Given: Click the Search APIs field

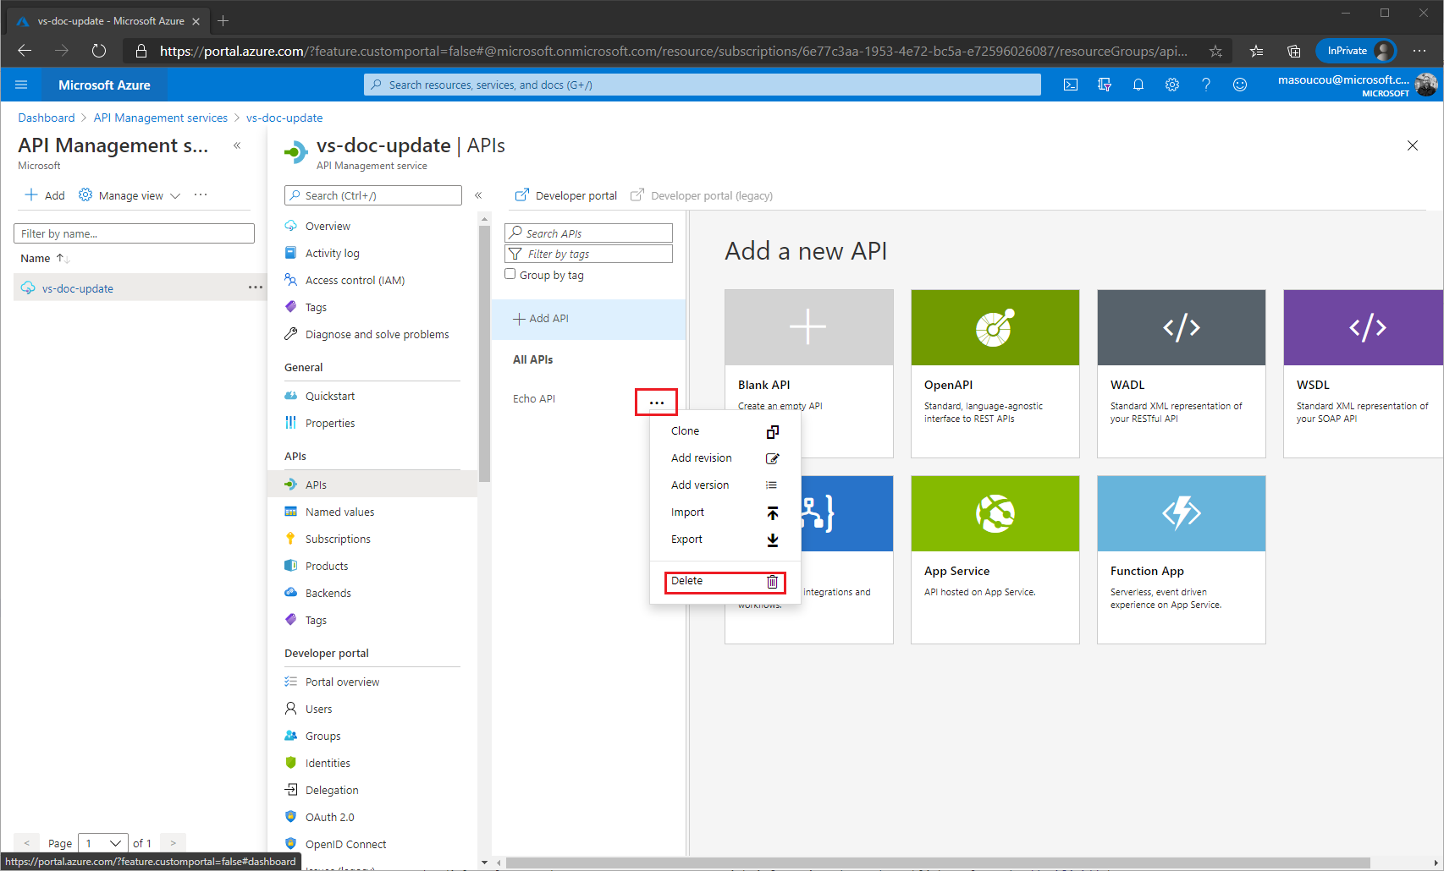Looking at the screenshot, I should click(x=588, y=233).
